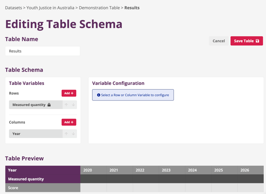
Task: Save the table schema
Action: click(x=247, y=41)
